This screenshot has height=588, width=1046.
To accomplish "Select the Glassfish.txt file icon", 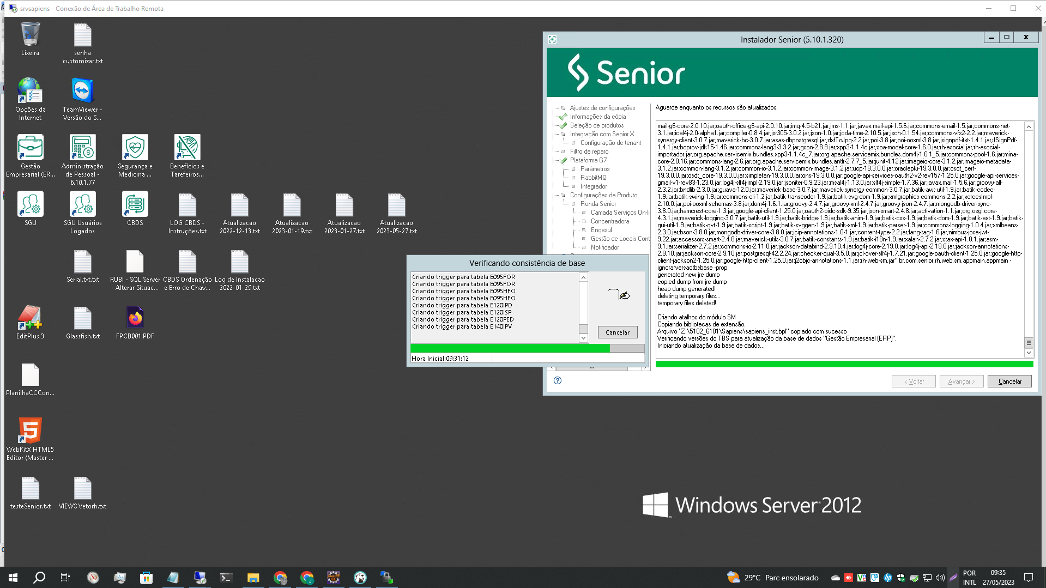I will pos(82,322).
